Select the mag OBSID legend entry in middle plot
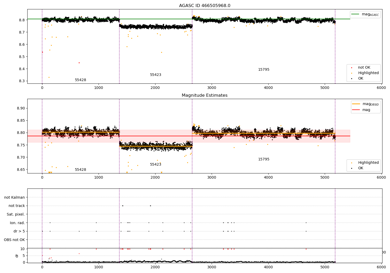The width and height of the screenshot is (390, 273). 366,104
